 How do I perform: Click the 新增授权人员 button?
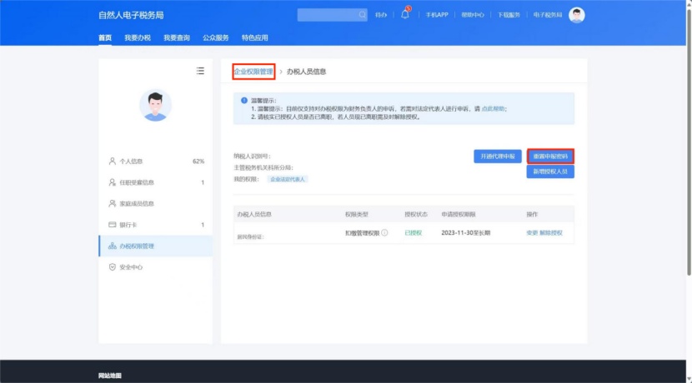coord(550,172)
